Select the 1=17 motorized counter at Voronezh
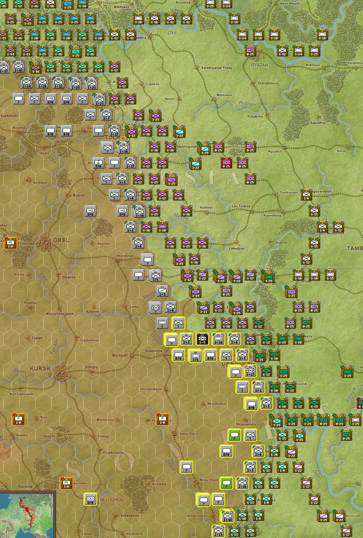Image resolution: width=363 pixels, height=538 pixels. [250, 371]
